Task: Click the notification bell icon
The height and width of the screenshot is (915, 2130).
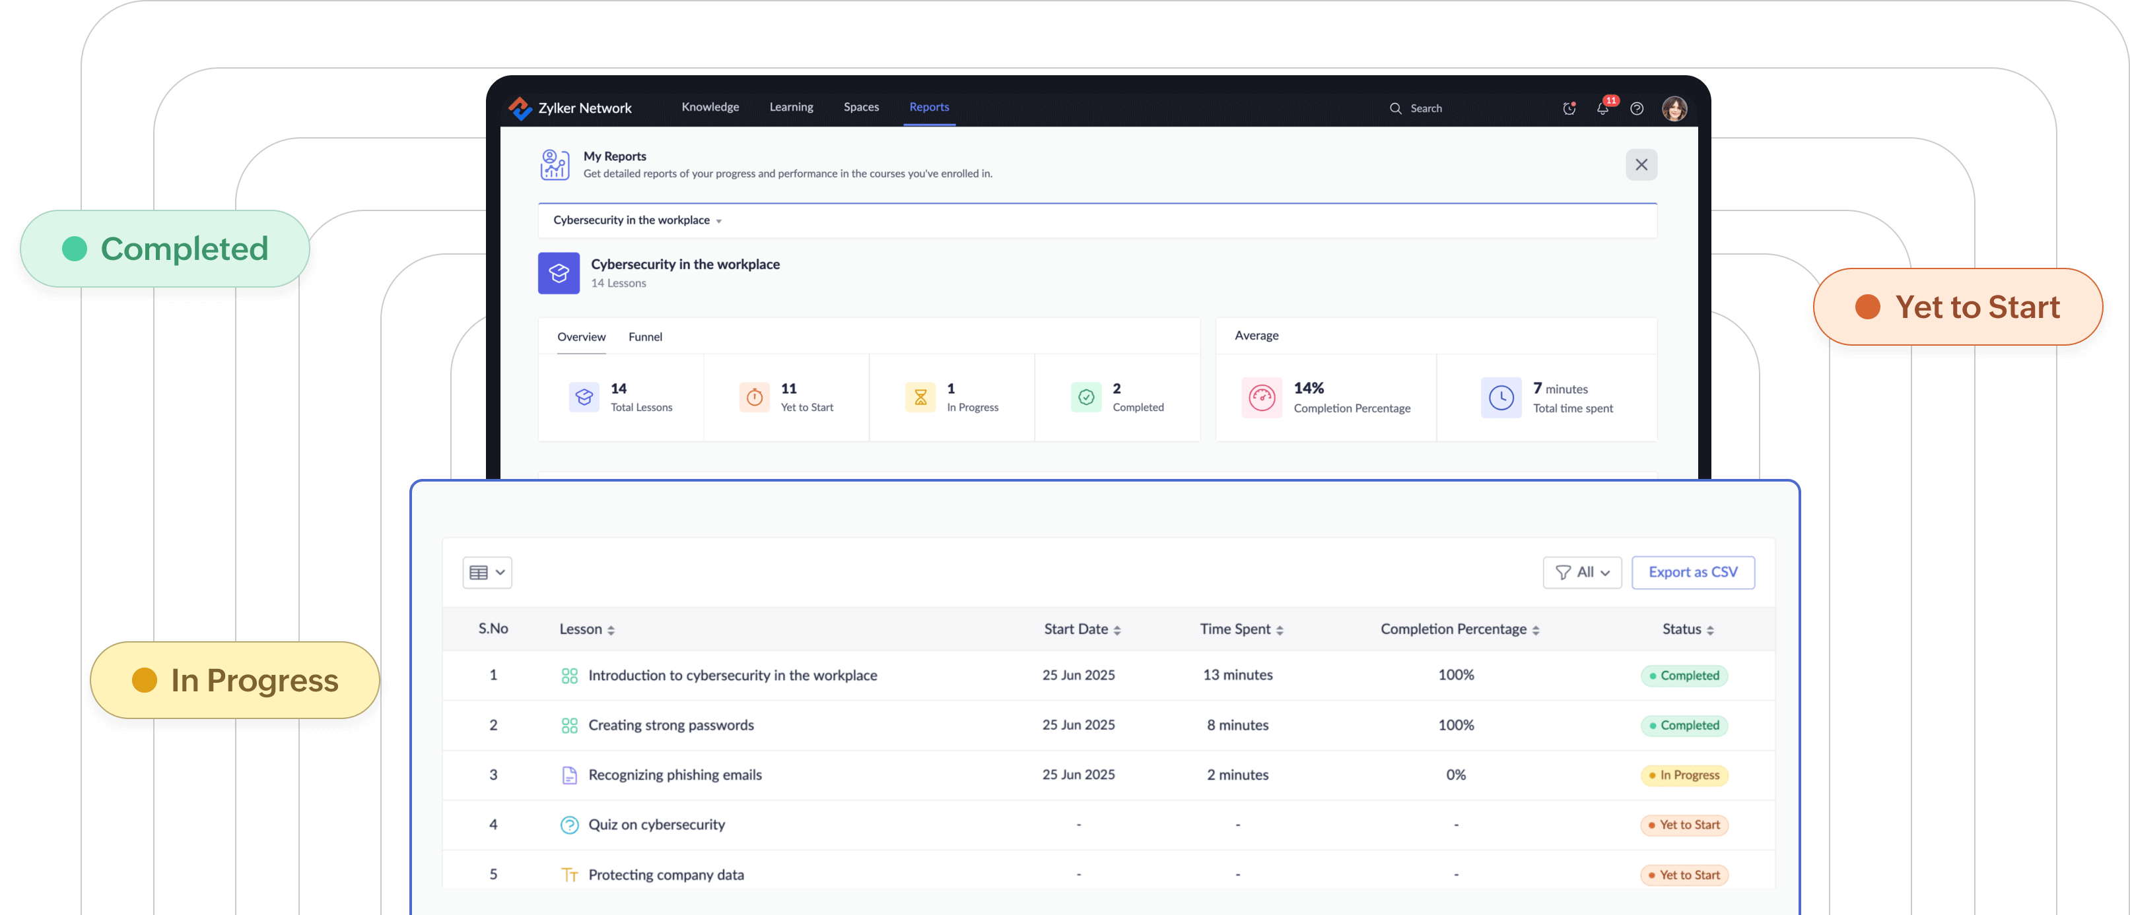Action: click(1603, 108)
